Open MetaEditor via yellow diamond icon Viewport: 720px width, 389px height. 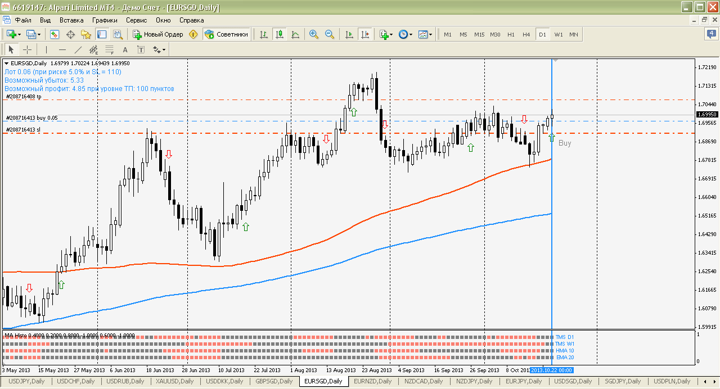point(193,34)
